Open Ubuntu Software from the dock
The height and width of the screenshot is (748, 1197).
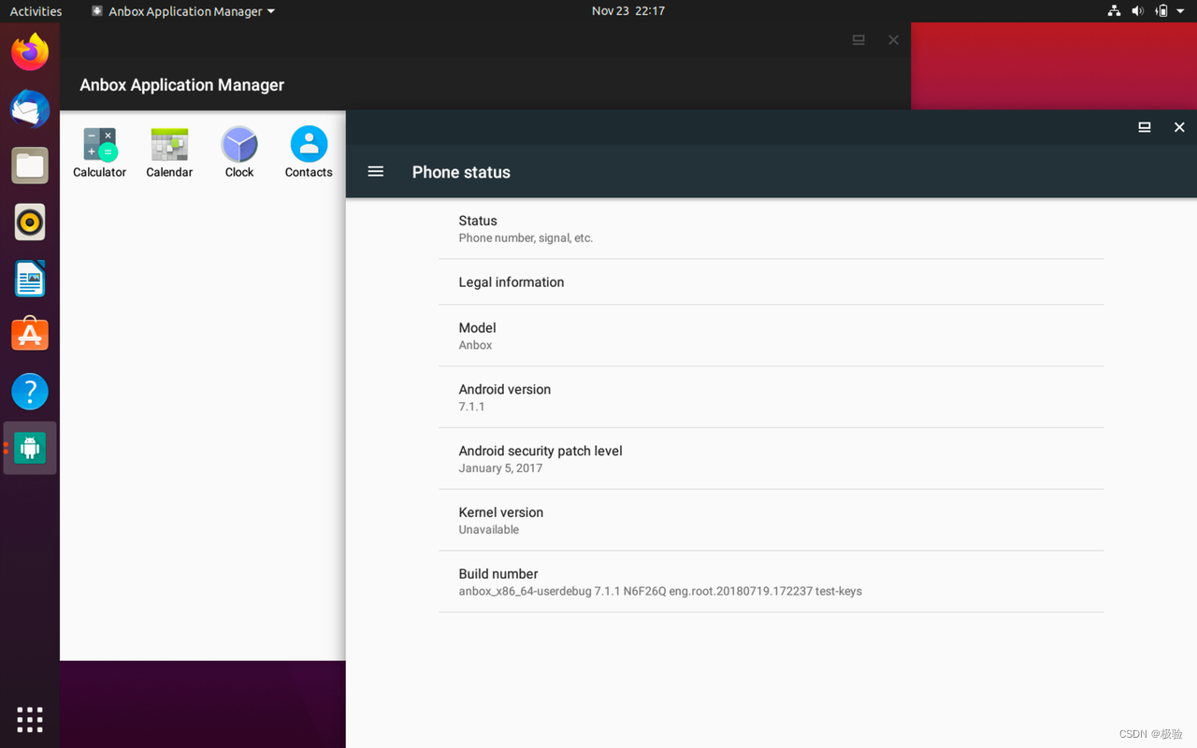[x=30, y=335]
